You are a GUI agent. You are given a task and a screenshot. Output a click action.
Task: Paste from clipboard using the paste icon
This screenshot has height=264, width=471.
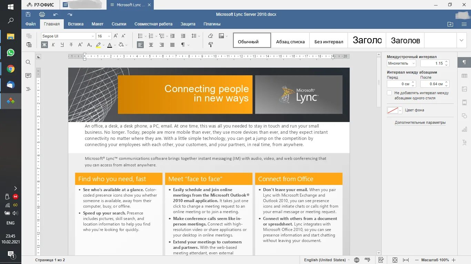point(29,45)
